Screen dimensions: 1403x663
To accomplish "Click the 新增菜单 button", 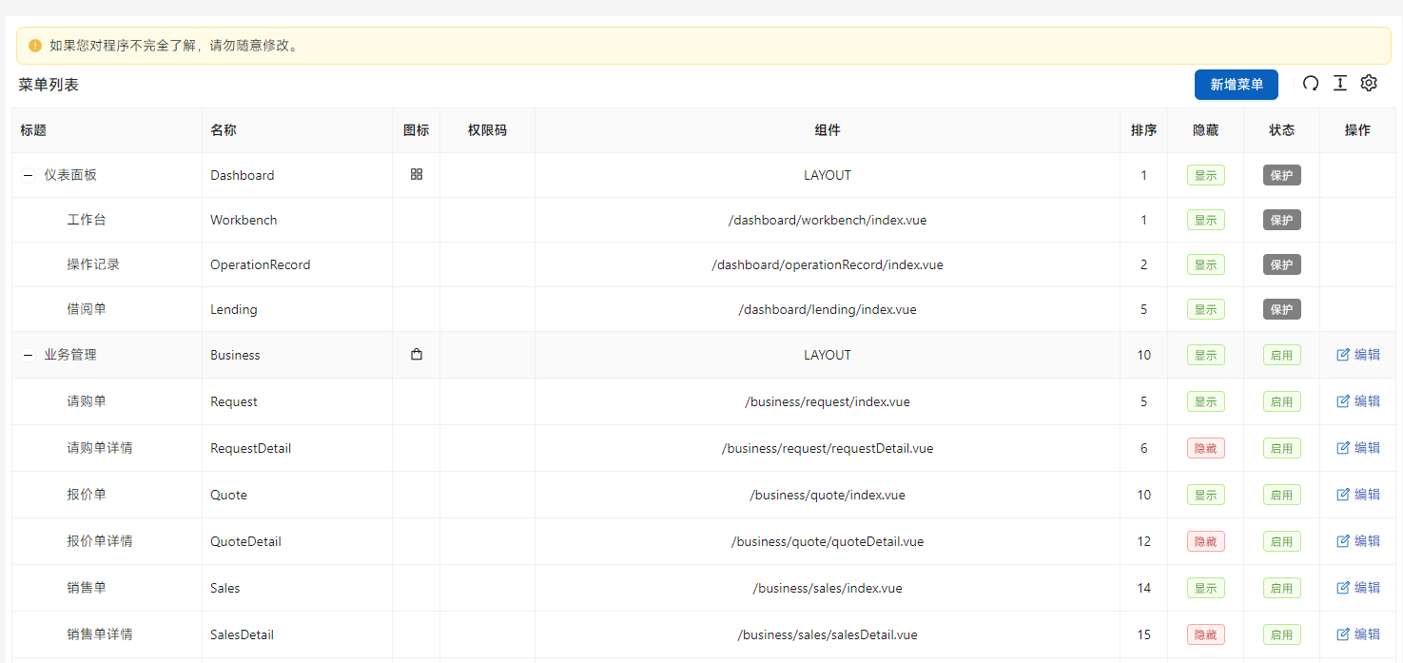I will coord(1236,85).
